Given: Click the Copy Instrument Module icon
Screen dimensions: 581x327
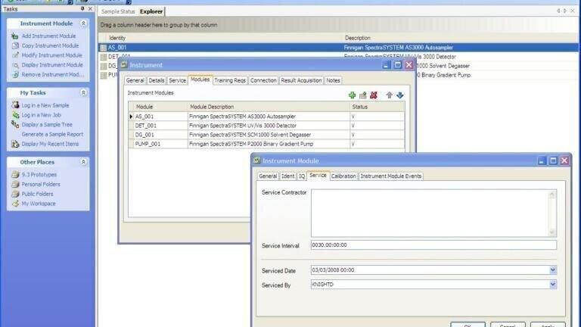Looking at the screenshot, I should [15, 45].
